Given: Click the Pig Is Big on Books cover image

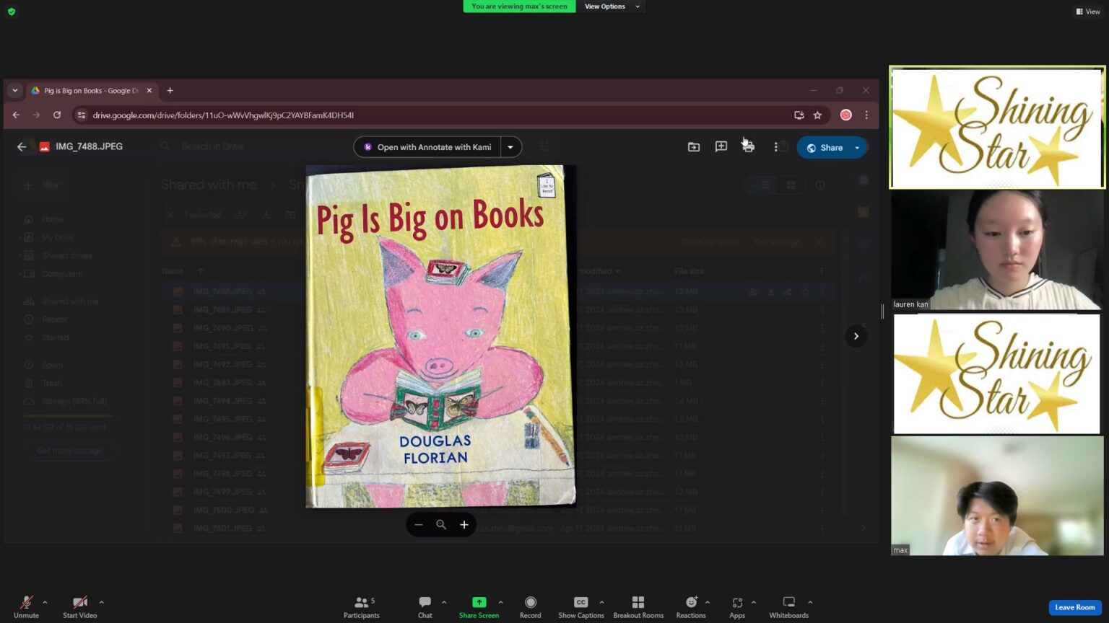Looking at the screenshot, I should [x=440, y=336].
